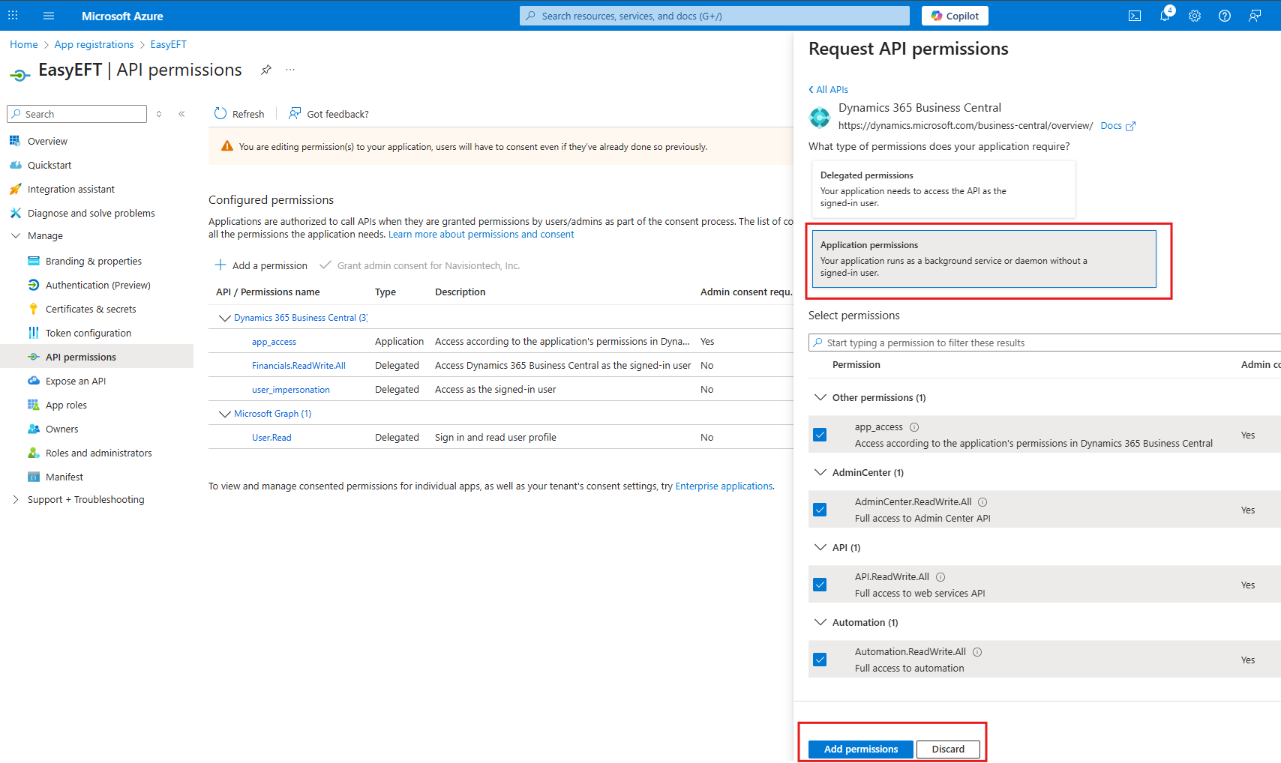Uncheck the AdminCenter.ReadWrite.All checkbox

[x=820, y=510]
